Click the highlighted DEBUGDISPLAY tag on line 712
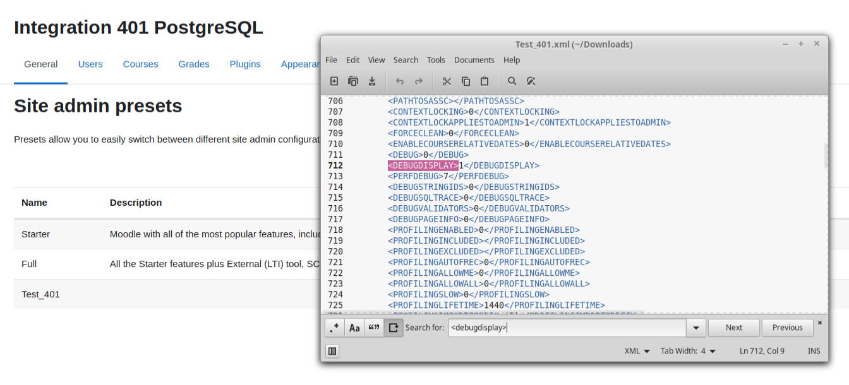Screen dimensions: 849x385 point(423,165)
